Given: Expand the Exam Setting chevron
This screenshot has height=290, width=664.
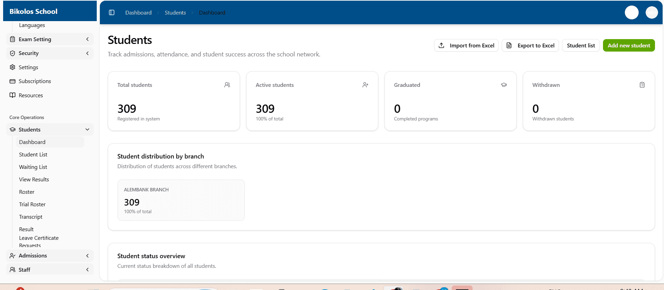Looking at the screenshot, I should (87, 39).
